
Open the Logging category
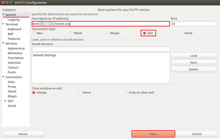tap(14, 20)
